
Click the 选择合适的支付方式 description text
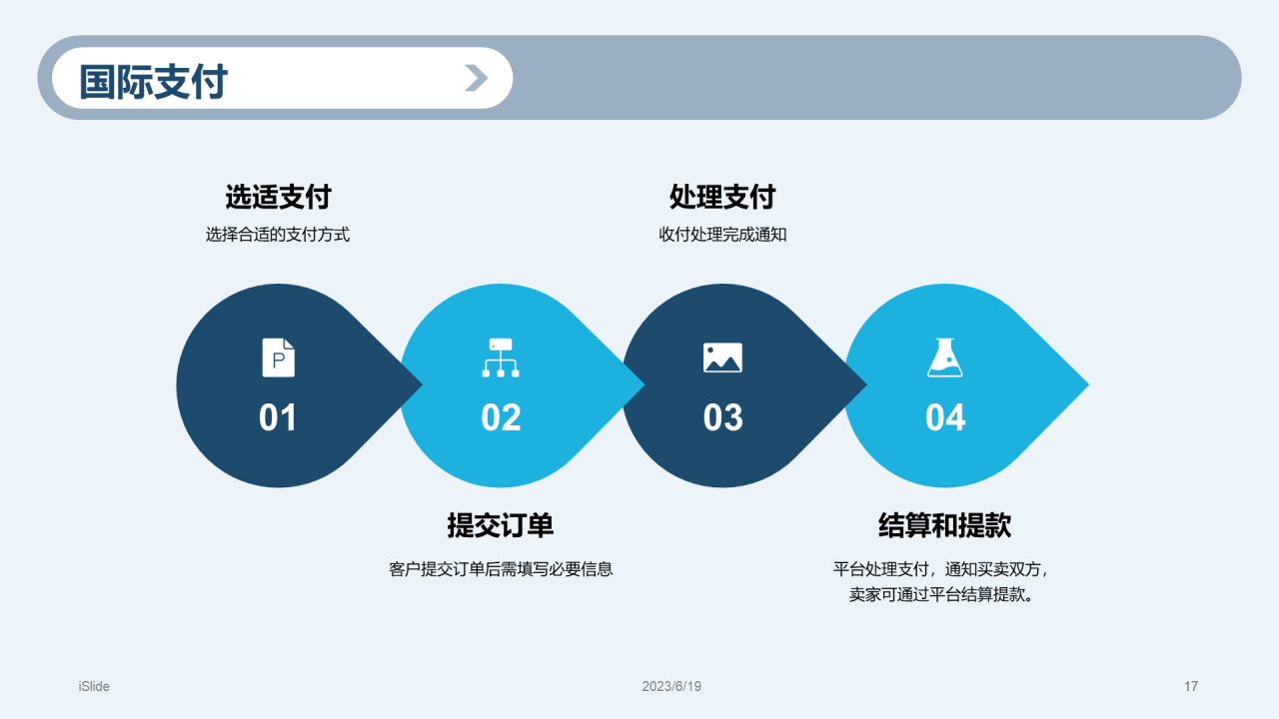278,236
